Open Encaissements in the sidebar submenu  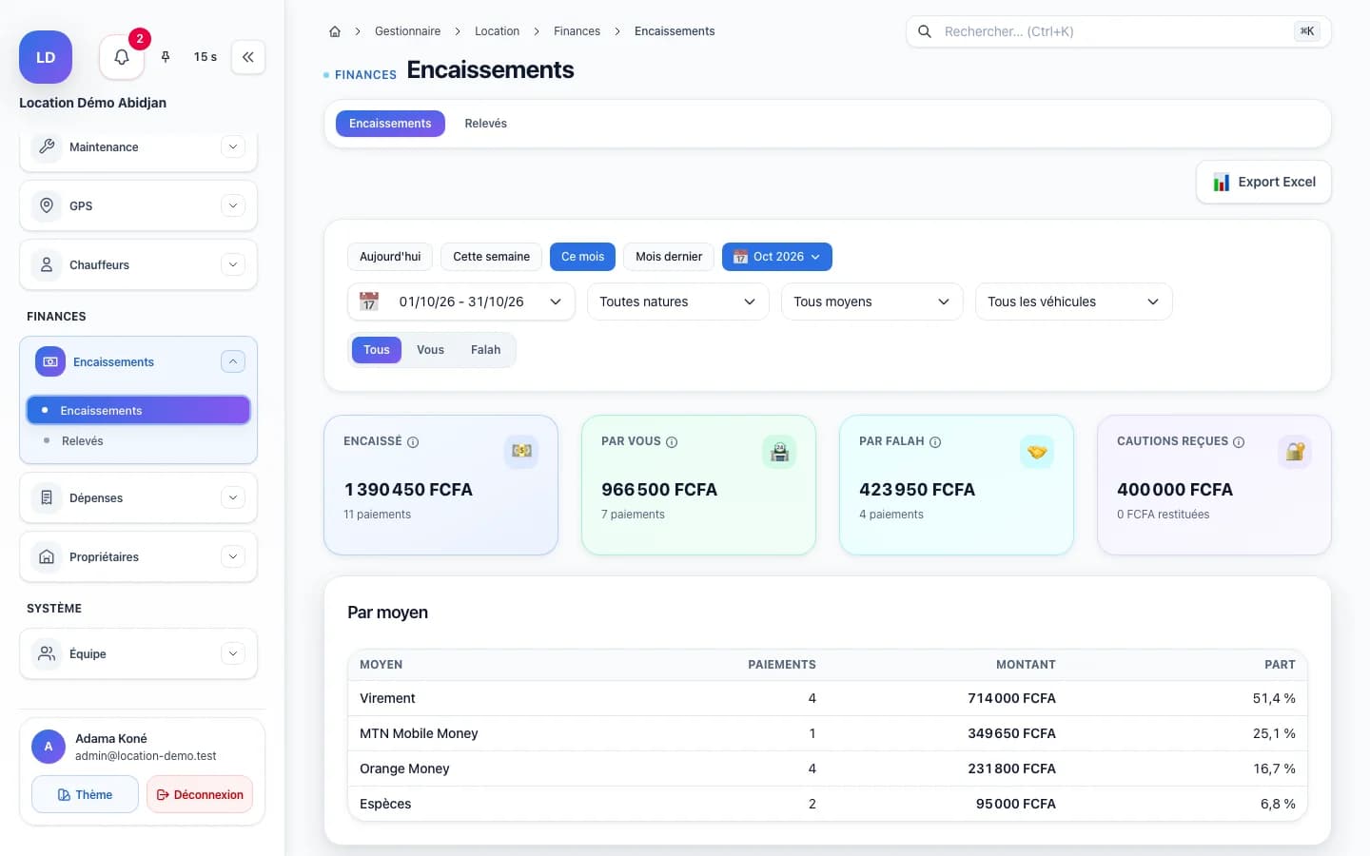139,410
